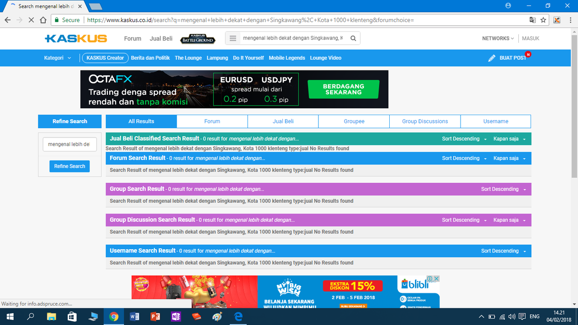
Task: Click the Refine Search text field
Action: click(70, 144)
